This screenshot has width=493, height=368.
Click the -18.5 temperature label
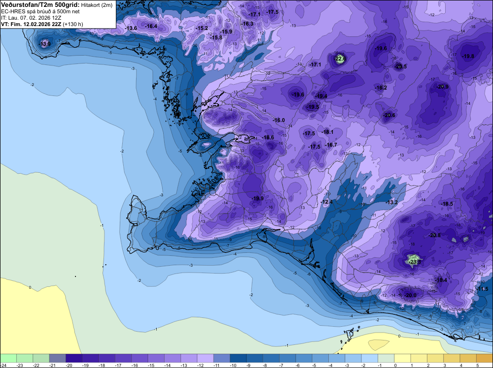[x=447, y=204]
